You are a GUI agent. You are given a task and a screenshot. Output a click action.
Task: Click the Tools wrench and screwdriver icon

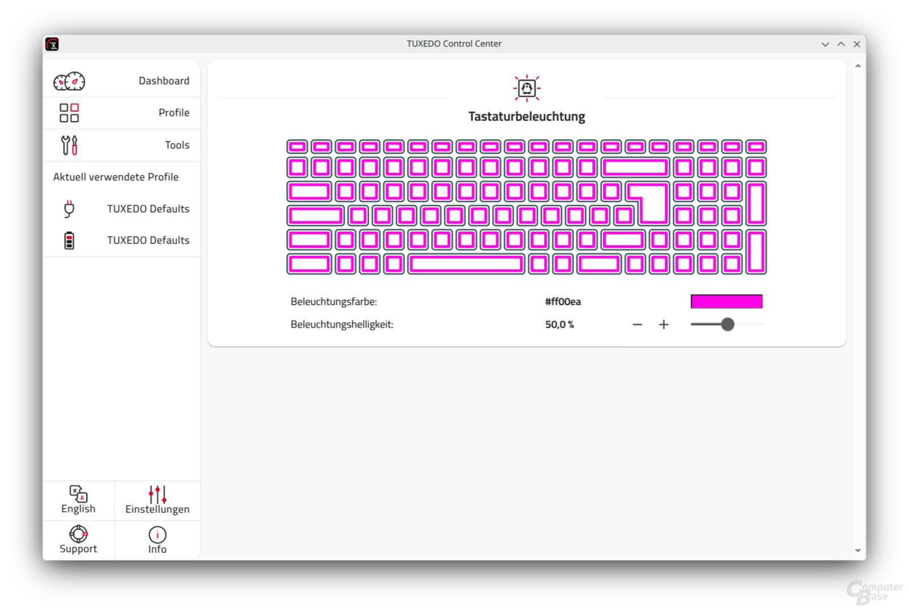coord(69,145)
